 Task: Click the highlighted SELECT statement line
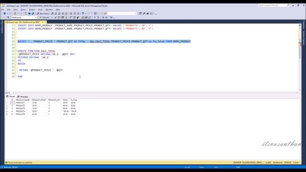coord(104,42)
